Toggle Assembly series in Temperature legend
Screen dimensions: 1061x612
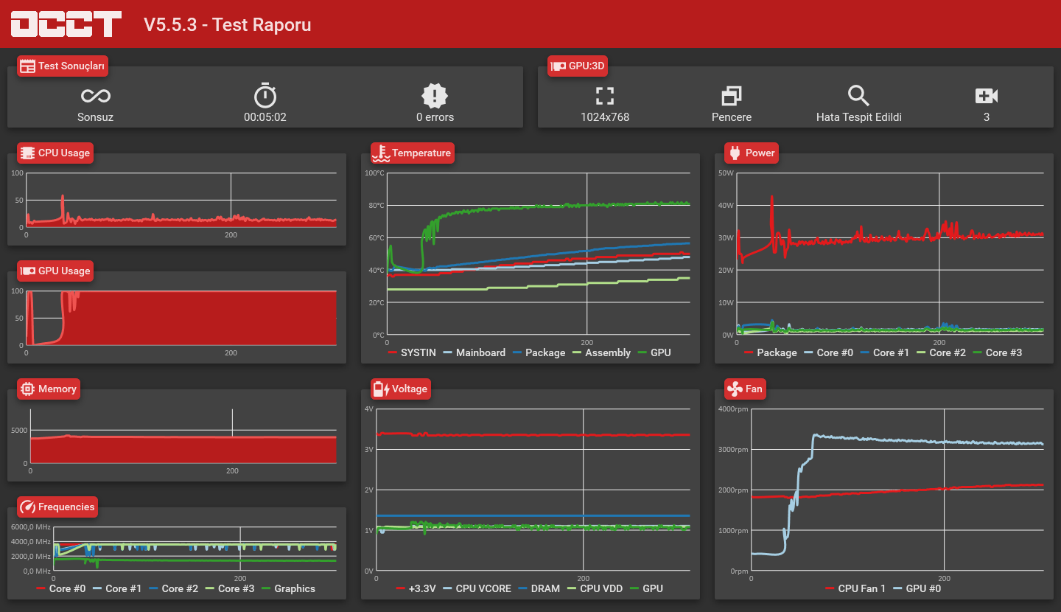601,352
